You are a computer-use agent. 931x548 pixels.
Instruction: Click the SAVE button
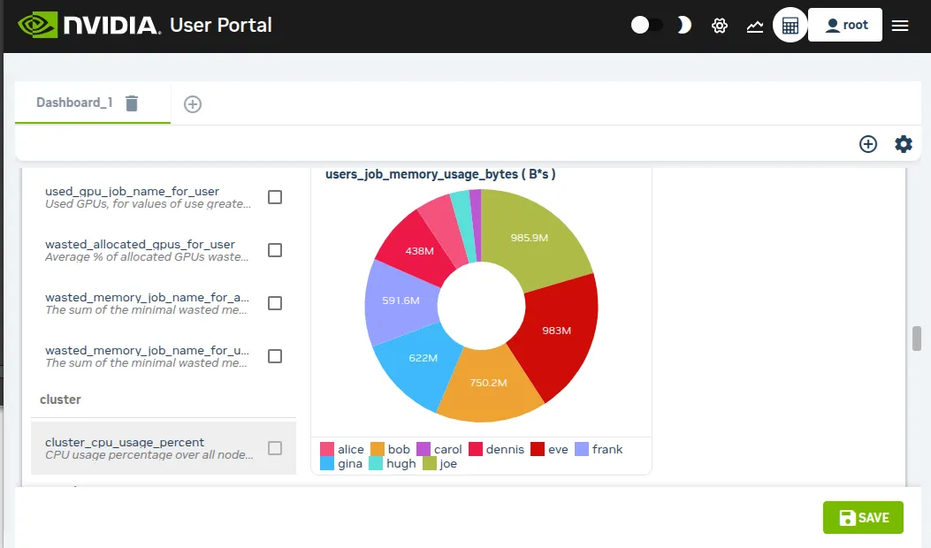tap(863, 517)
